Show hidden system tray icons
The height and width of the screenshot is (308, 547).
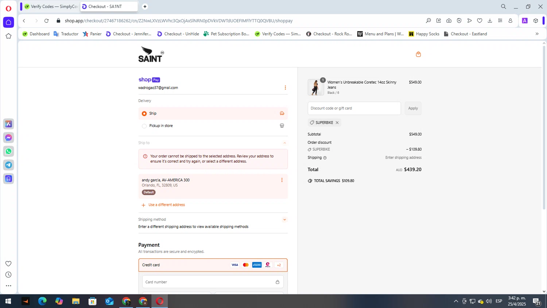[456, 301]
